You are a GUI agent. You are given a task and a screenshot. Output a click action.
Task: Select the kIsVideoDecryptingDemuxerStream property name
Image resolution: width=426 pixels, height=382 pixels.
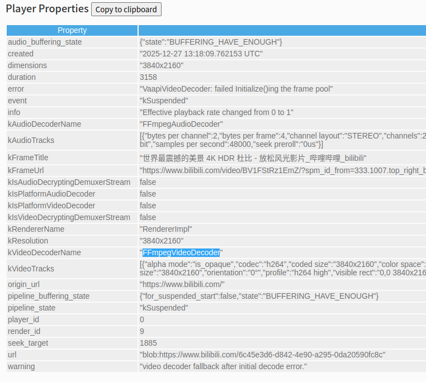(x=69, y=217)
